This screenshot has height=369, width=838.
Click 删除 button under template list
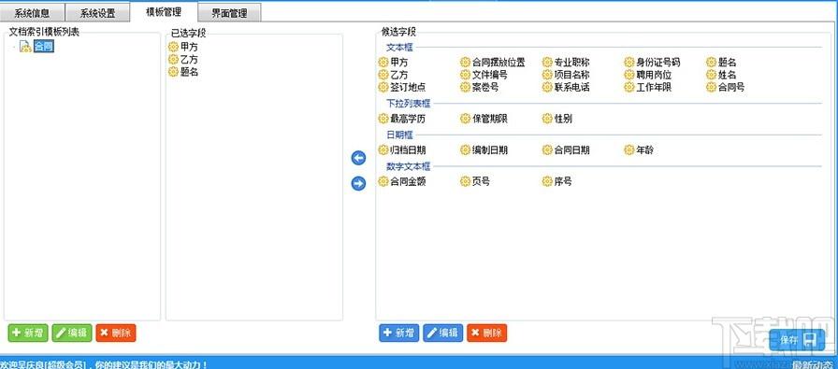click(x=116, y=333)
